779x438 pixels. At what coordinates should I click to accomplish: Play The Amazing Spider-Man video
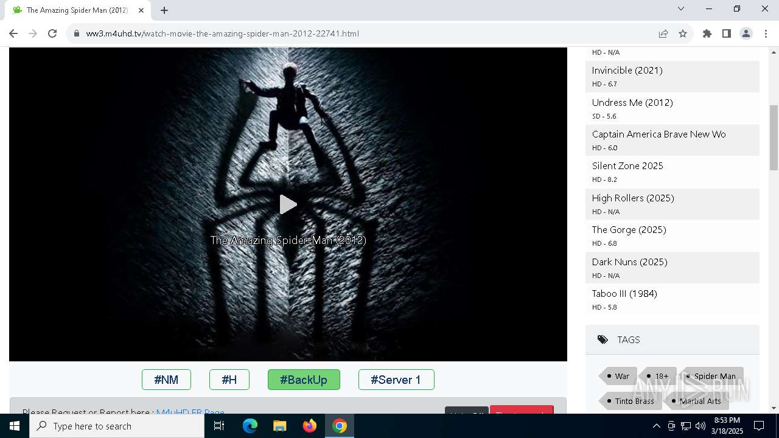tap(288, 204)
